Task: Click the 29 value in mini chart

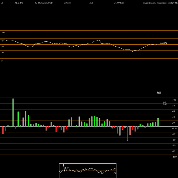Action: pos(115,169)
